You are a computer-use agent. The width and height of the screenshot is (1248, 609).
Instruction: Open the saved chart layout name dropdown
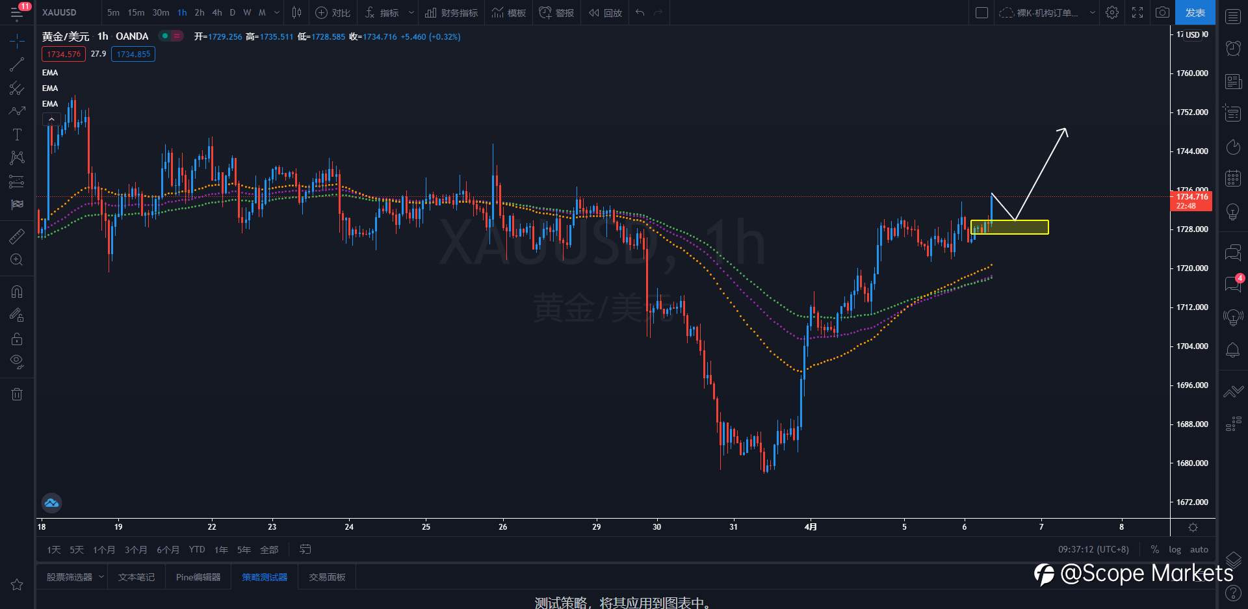(x=1047, y=12)
